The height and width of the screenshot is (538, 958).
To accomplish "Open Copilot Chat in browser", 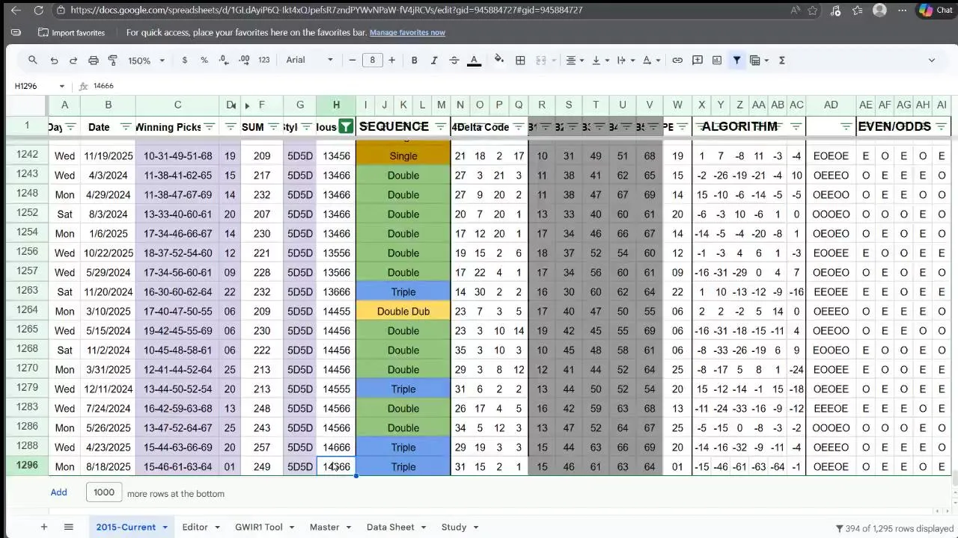I will (x=936, y=10).
